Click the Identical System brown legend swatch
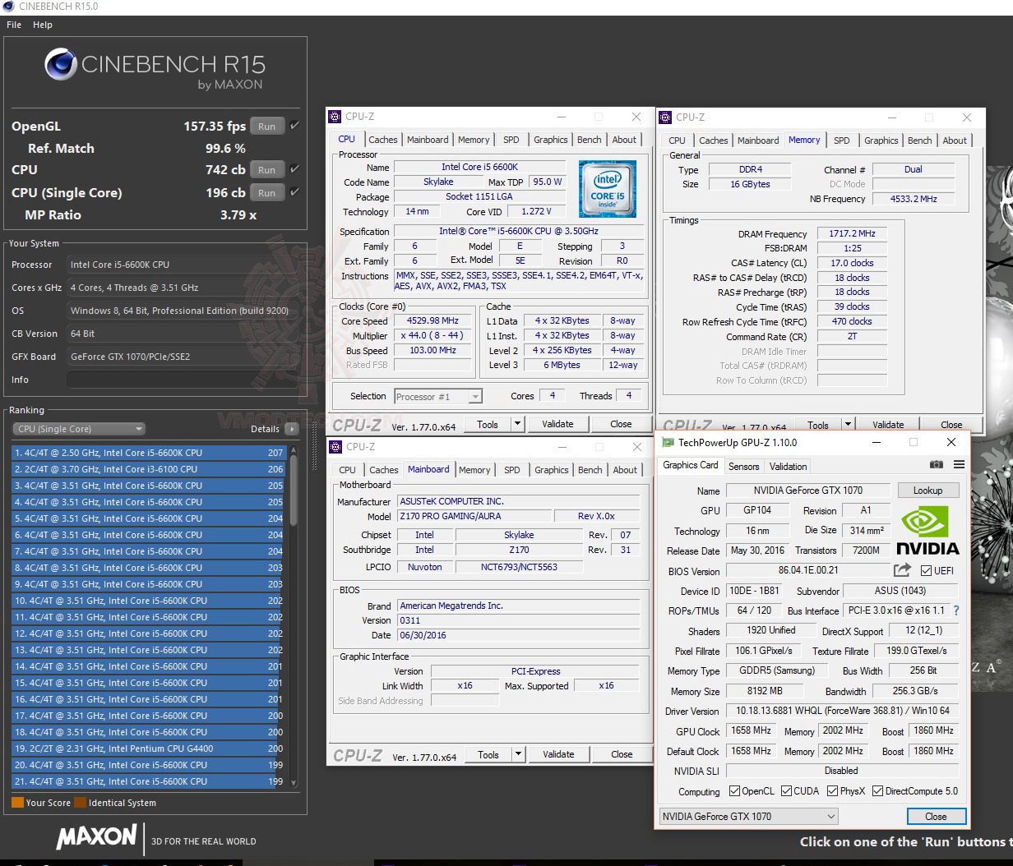This screenshot has height=866, width=1013. pyautogui.click(x=80, y=803)
